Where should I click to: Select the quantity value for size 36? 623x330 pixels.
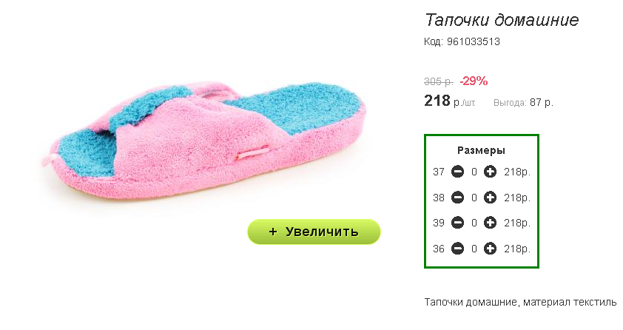[474, 249]
